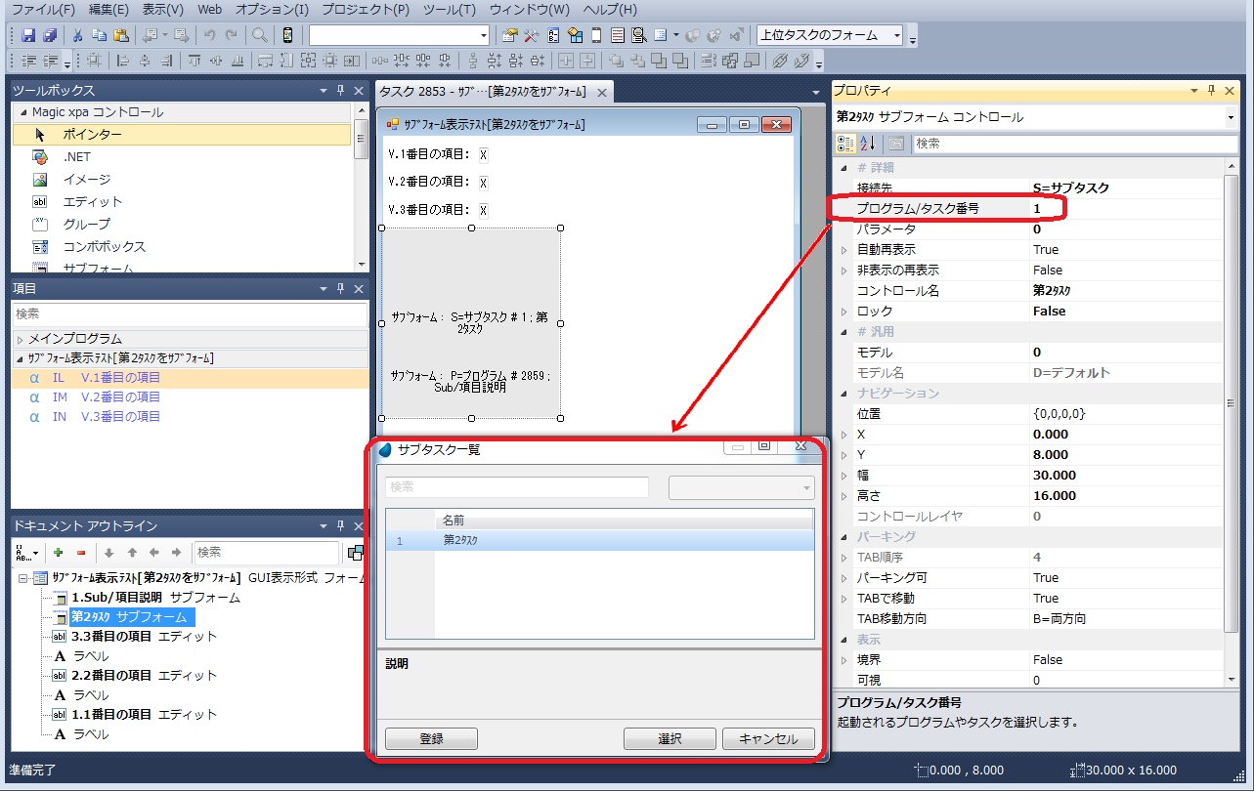Click the Cut scissors icon
Screen dimensions: 1254x792
coord(77,35)
